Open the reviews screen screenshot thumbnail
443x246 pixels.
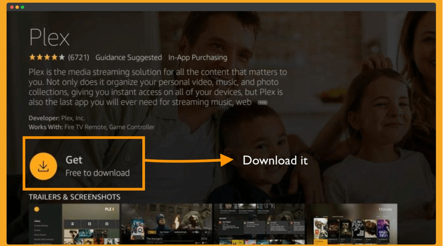click(259, 224)
